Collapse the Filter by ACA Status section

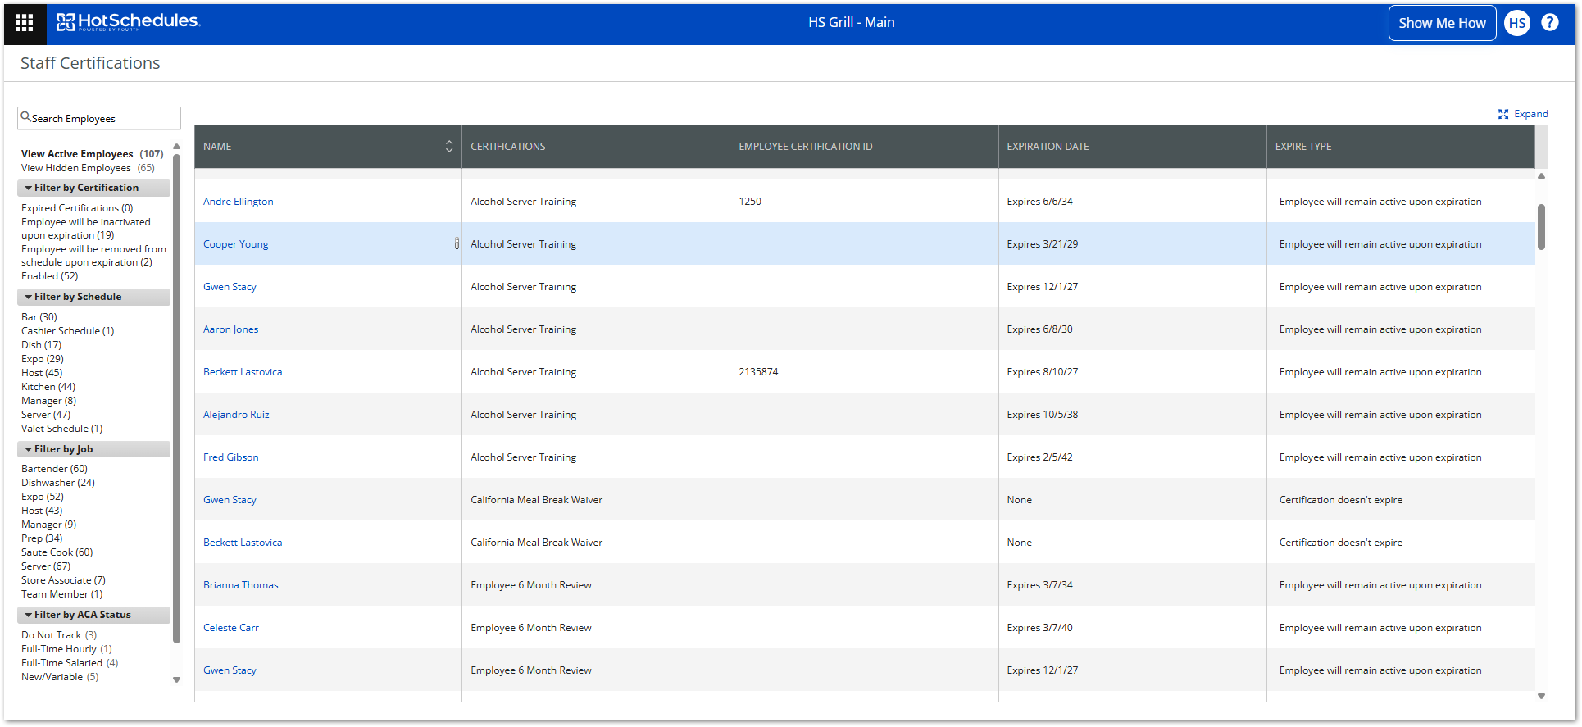93,615
